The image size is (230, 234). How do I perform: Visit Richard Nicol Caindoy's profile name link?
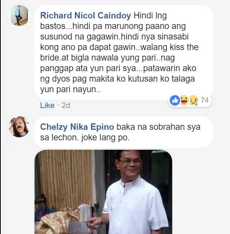coord(86,15)
